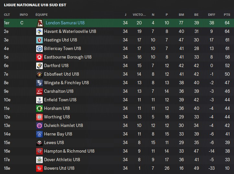Click the Carshalton U18 club badge
Screen dimensions: 234x174
click(x=39, y=91)
